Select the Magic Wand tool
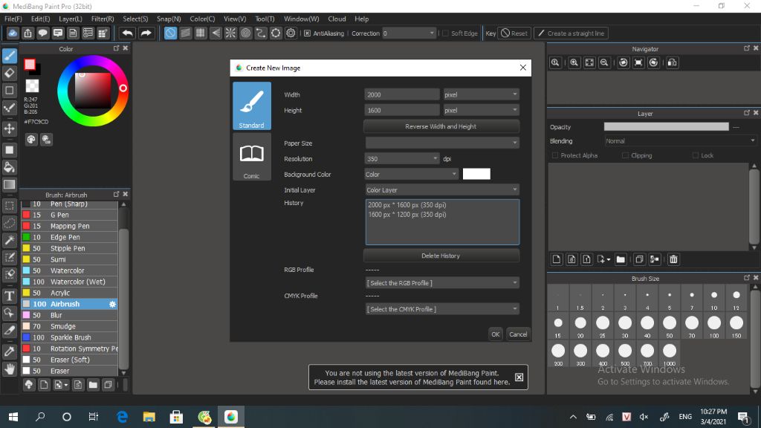Screen dimensions: 761x428 (x=9, y=240)
